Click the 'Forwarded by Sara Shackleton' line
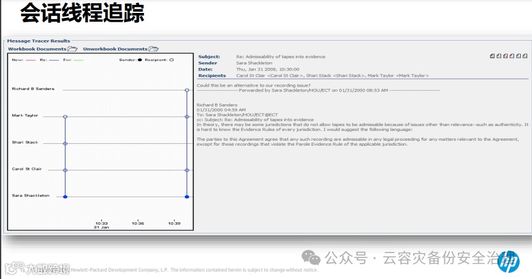 [318, 90]
